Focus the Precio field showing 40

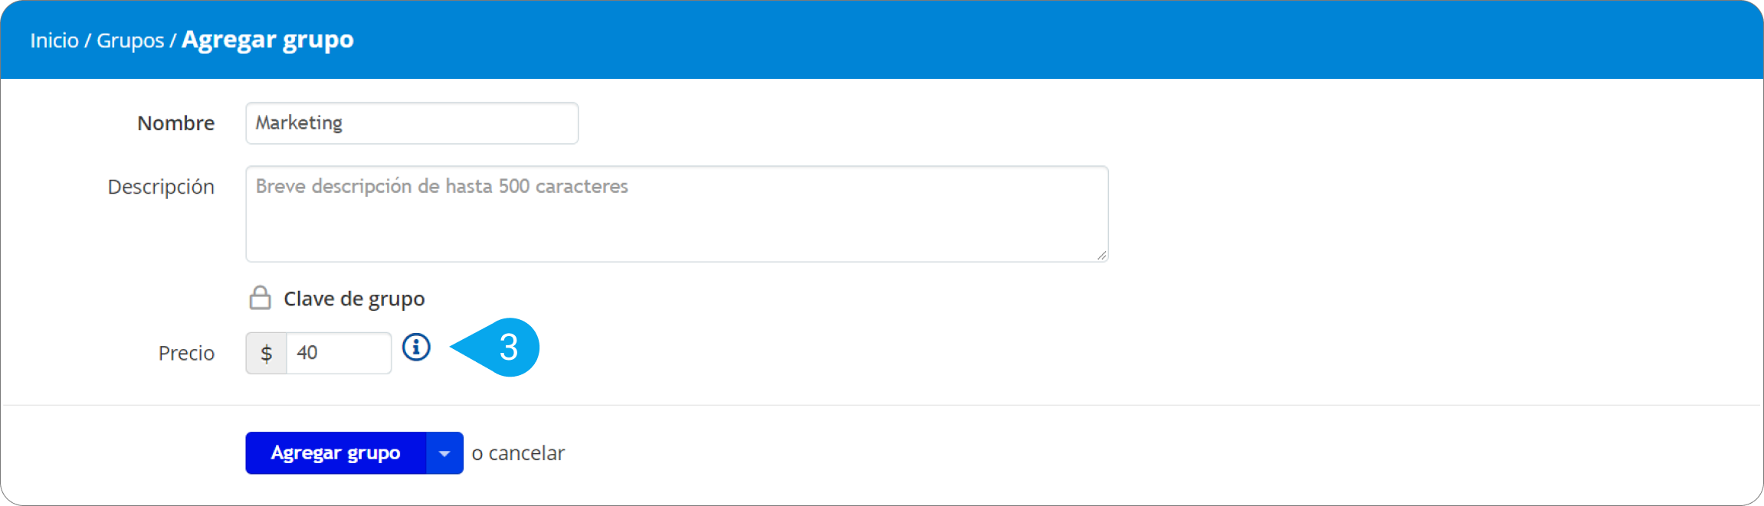[x=339, y=353]
